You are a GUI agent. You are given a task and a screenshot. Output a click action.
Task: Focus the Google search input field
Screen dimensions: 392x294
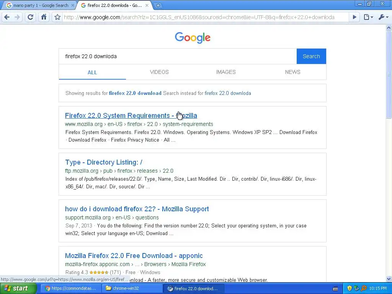pos(178,56)
